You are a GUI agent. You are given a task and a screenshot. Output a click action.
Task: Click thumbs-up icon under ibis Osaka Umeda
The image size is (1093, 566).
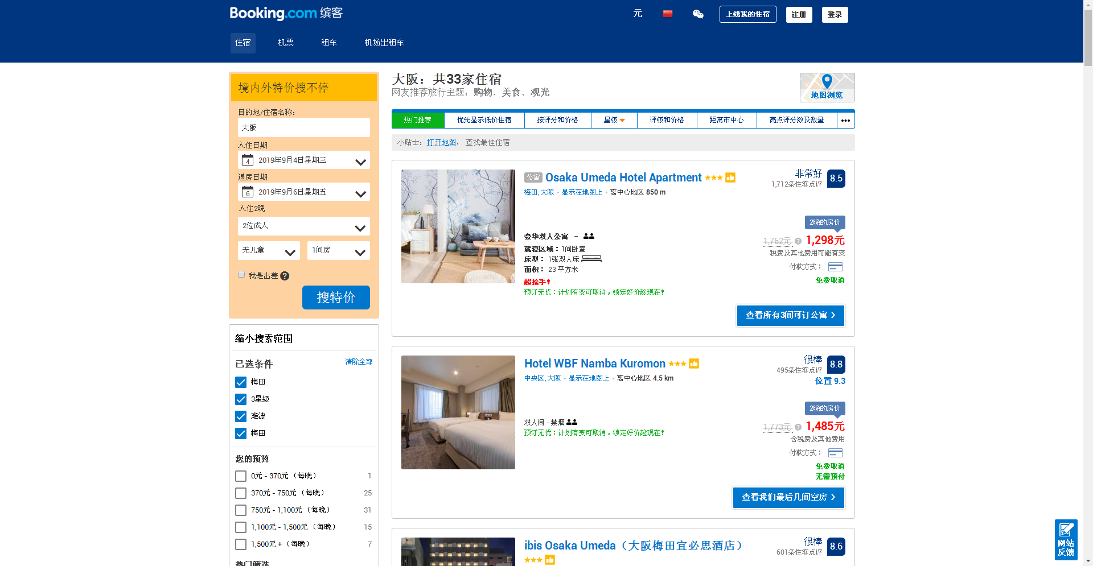point(550,560)
